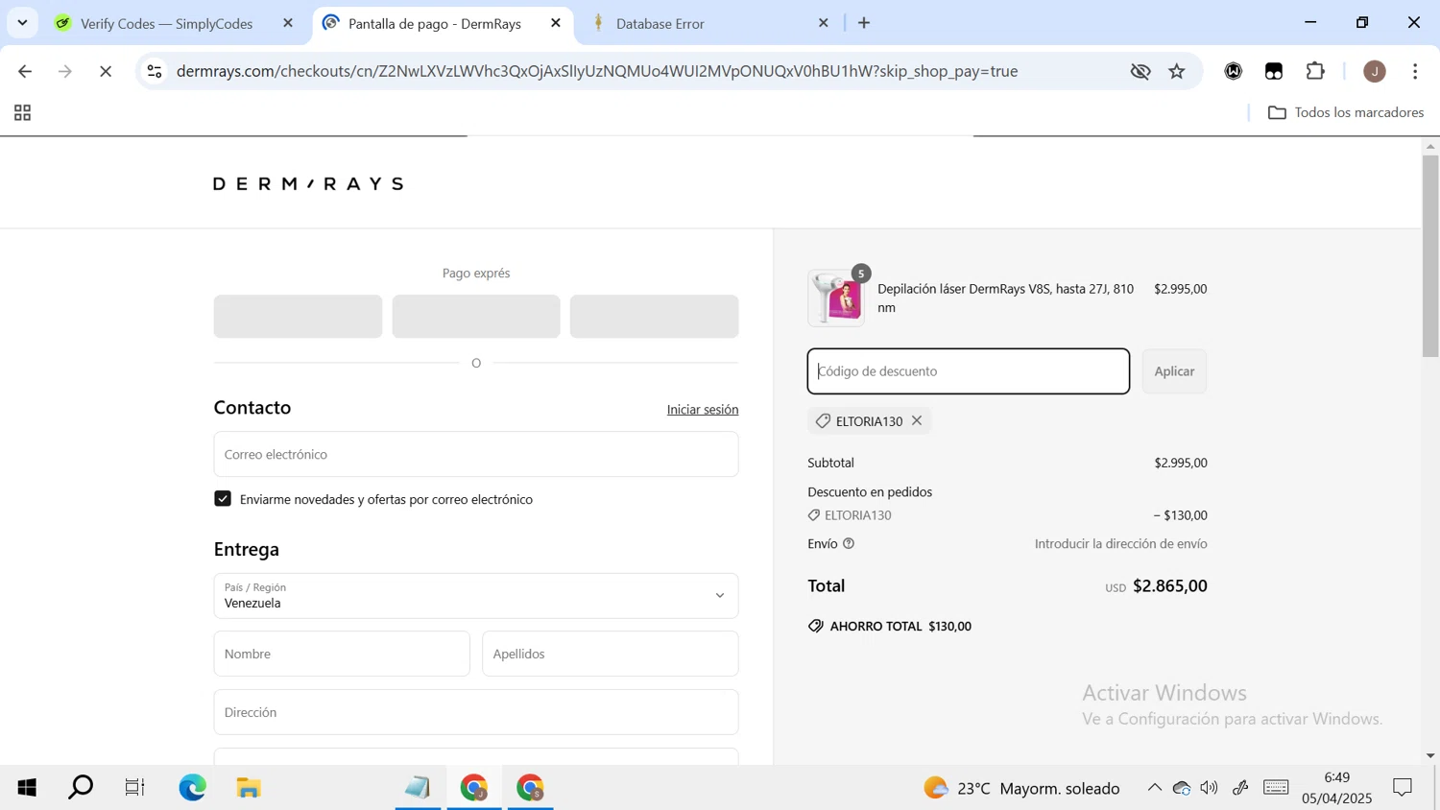1440x810 pixels.
Task: Switch to second Chrome taskbar window
Action: coord(531,788)
